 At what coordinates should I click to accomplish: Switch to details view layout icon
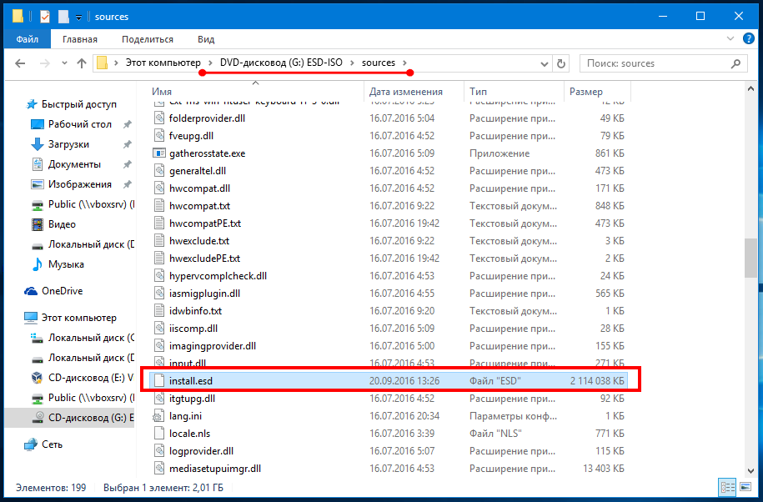[725, 487]
